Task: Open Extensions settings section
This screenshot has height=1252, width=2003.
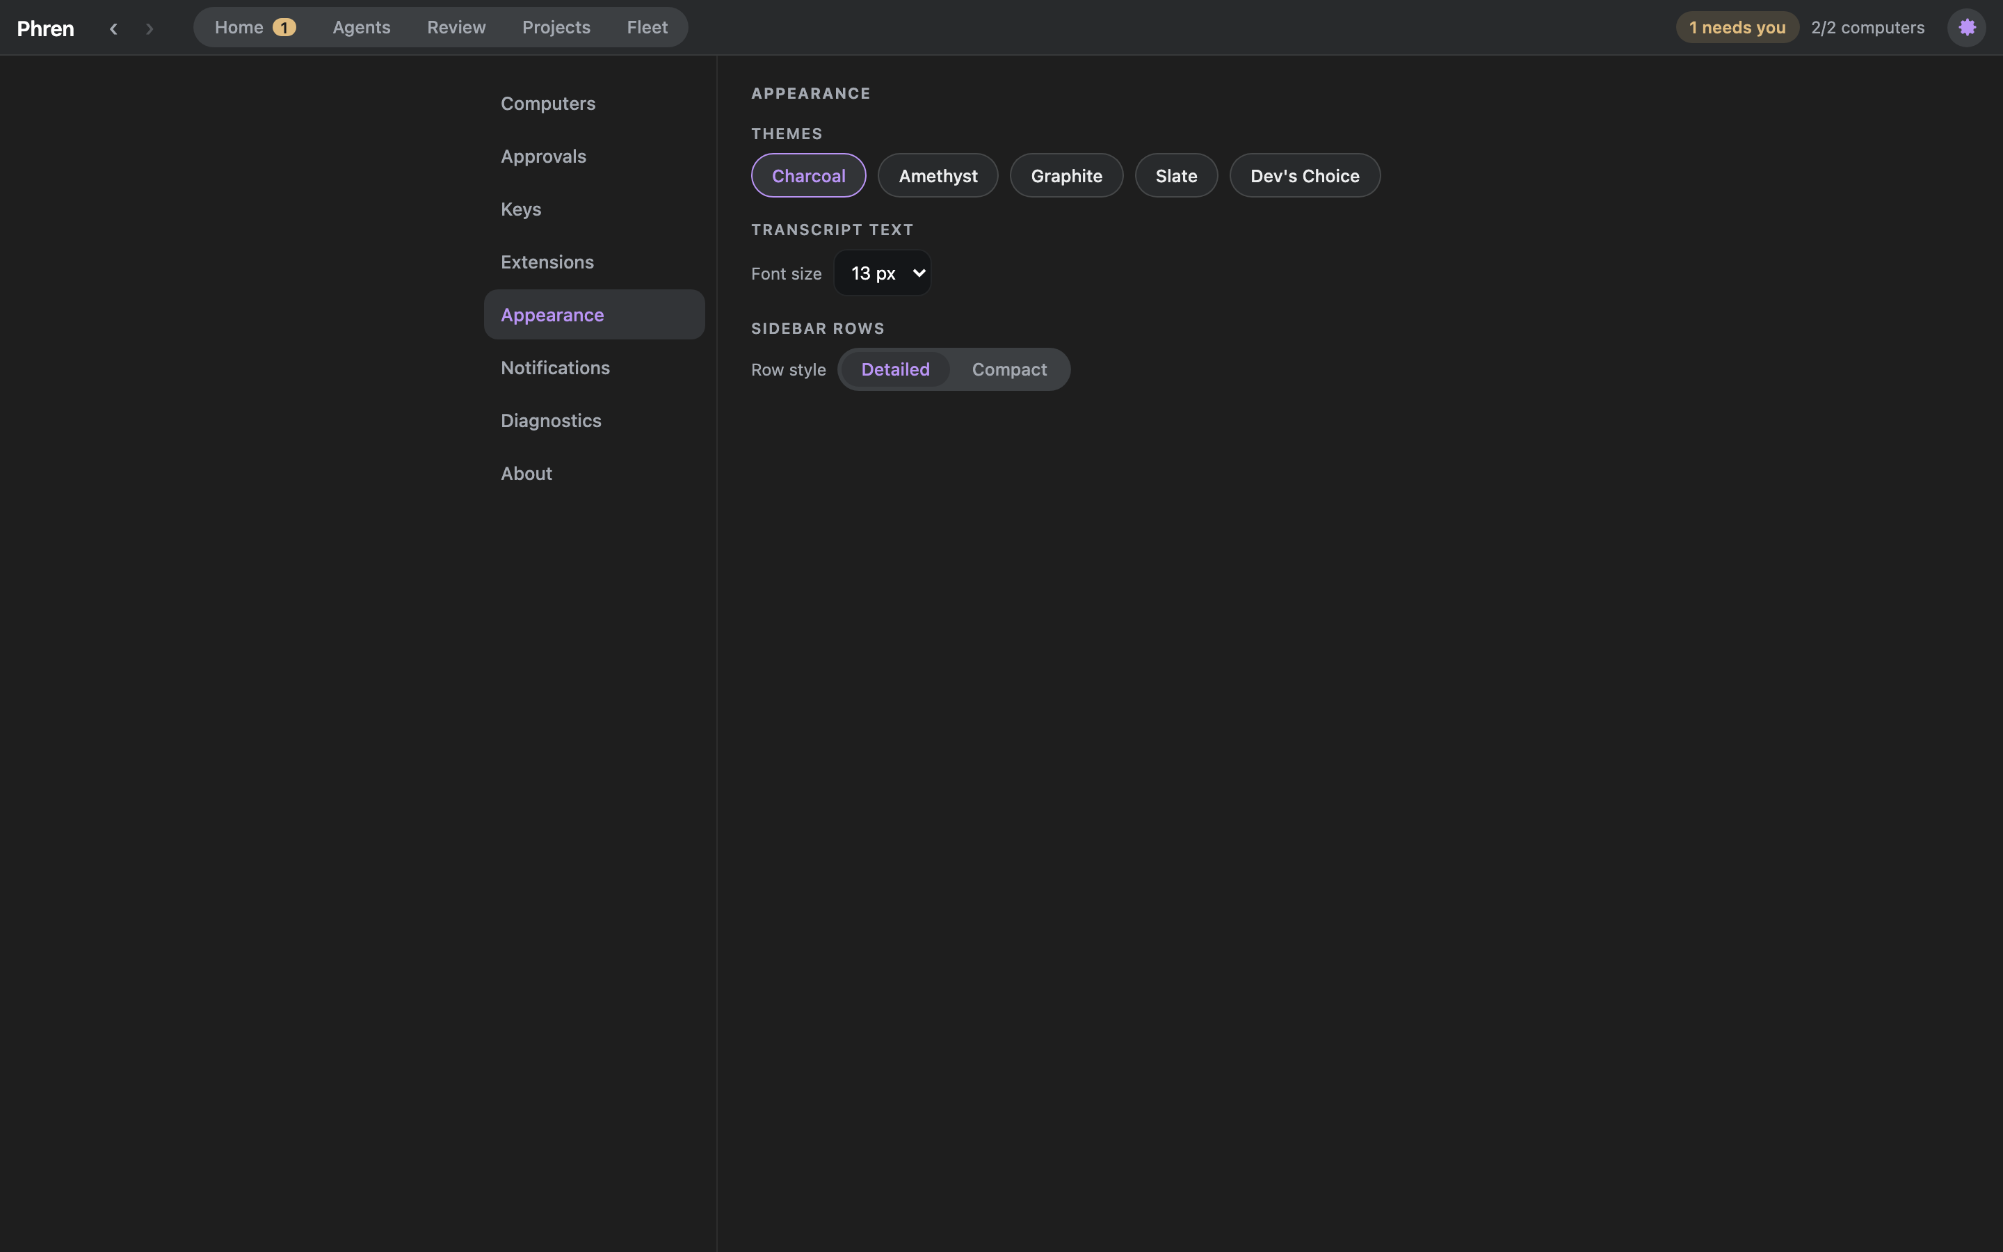Action: (x=594, y=262)
